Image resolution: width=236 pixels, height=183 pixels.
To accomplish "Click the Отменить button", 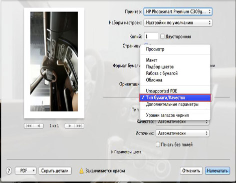I will click(191, 170).
